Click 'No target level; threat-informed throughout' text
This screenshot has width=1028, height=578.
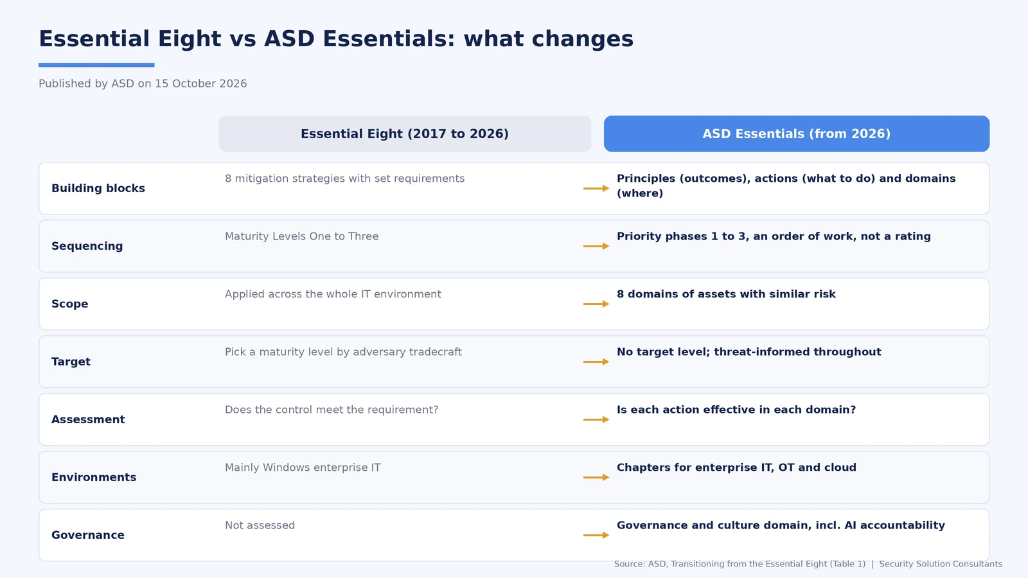749,352
